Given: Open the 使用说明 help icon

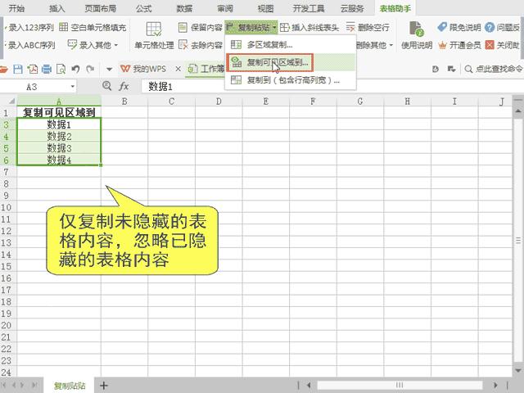Looking at the screenshot, I should (417, 29).
